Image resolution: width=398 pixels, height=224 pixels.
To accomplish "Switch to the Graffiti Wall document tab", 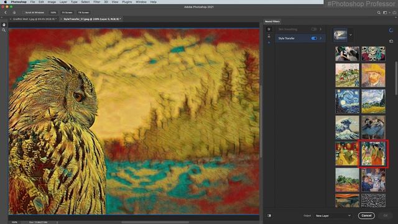I will (x=34, y=19).
